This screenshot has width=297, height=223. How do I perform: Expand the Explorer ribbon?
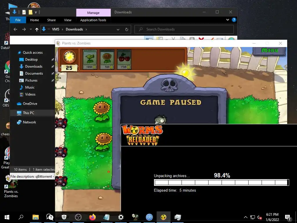(228, 20)
